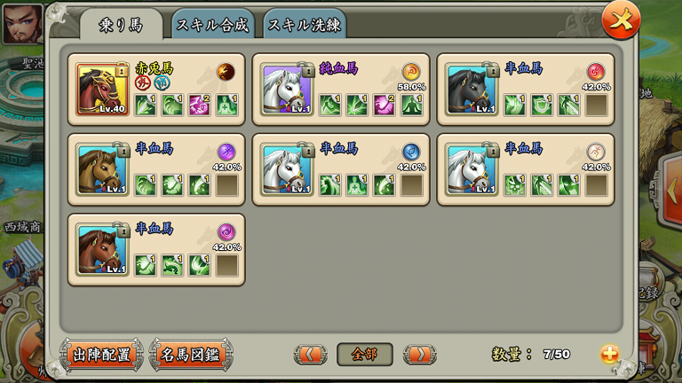The height and width of the screenshot is (383, 682).
Task: Toggle the lock on 赤兔馬 portrait
Action: (x=123, y=70)
